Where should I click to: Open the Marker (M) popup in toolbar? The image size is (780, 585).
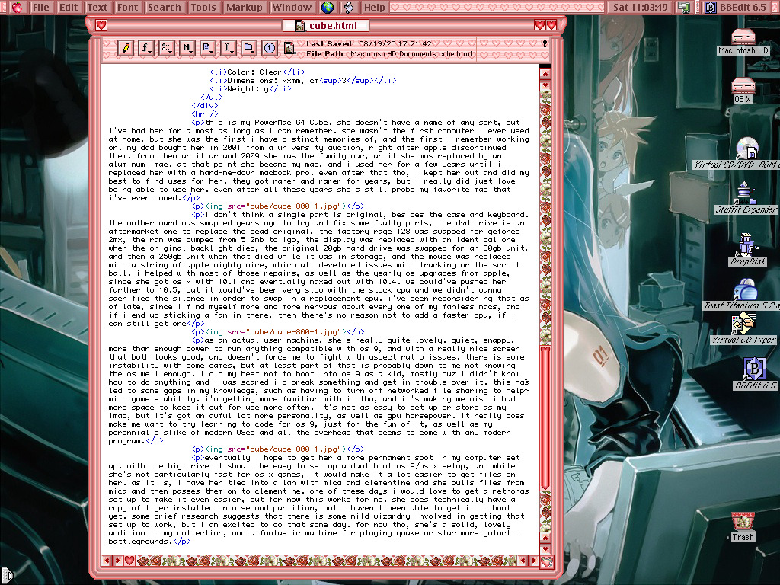[x=187, y=48]
